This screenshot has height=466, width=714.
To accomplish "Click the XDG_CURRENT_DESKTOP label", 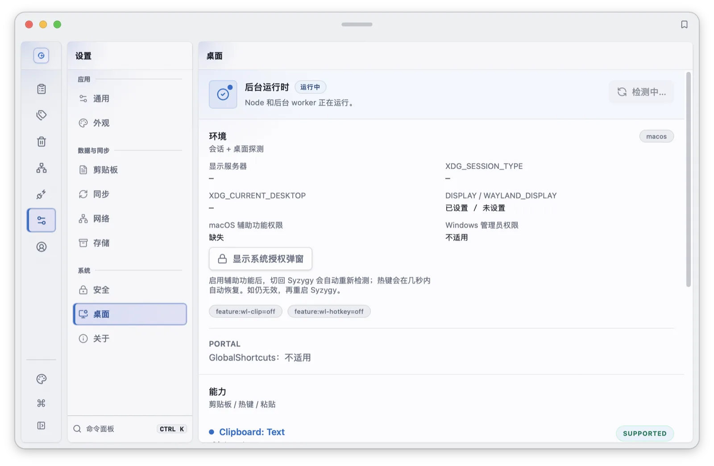I will [257, 196].
